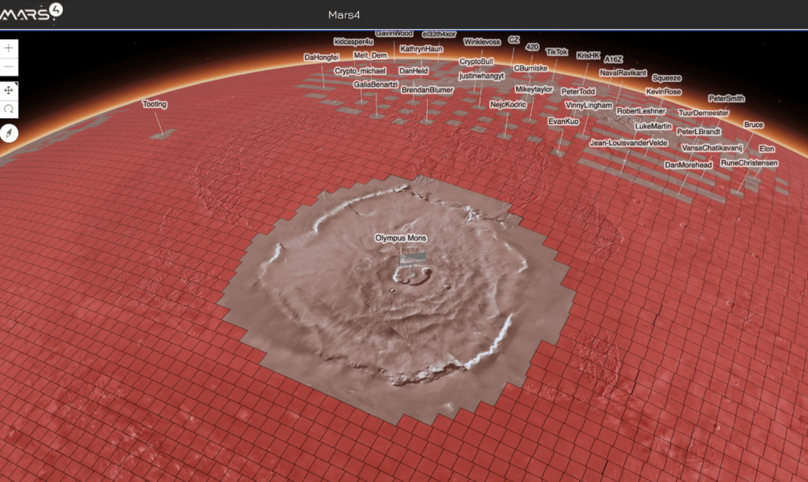
Task: Select the DanMorehead label
Action: [x=688, y=165]
